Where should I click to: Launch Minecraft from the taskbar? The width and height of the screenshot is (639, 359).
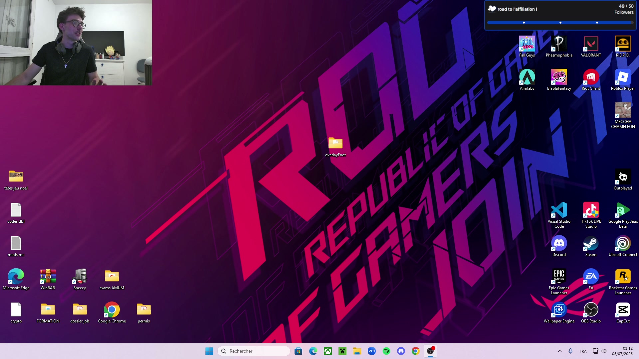342,351
